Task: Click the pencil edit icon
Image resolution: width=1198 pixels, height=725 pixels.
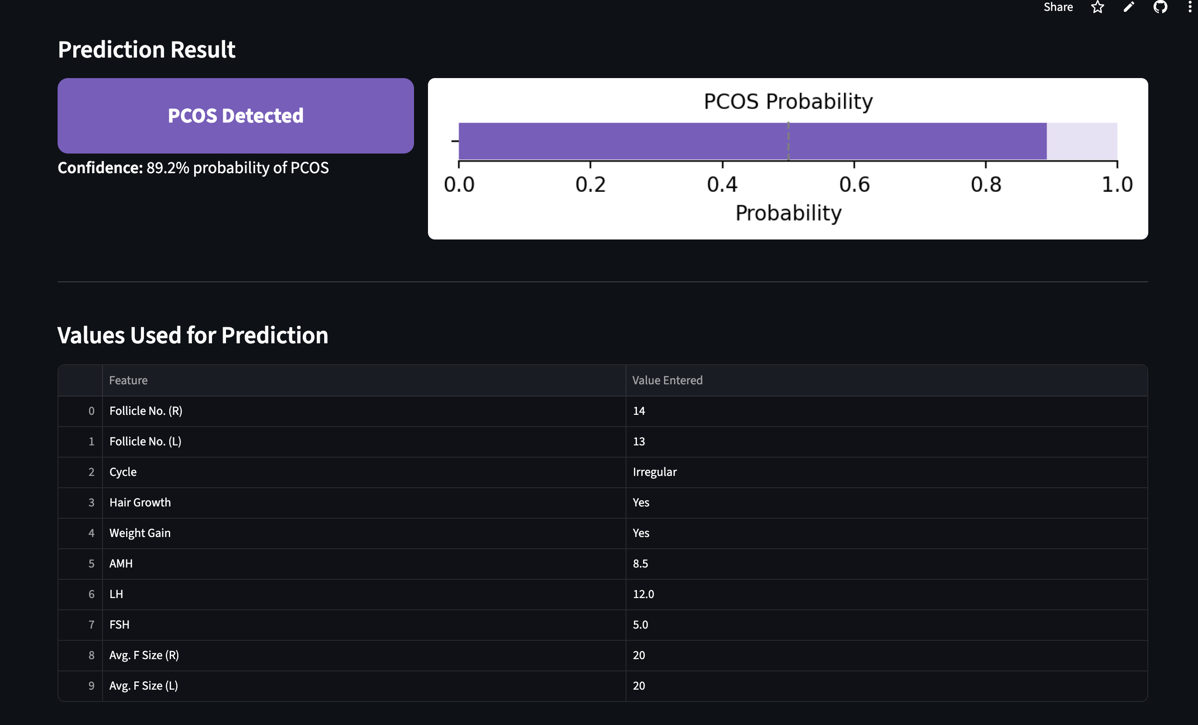Action: point(1129,7)
